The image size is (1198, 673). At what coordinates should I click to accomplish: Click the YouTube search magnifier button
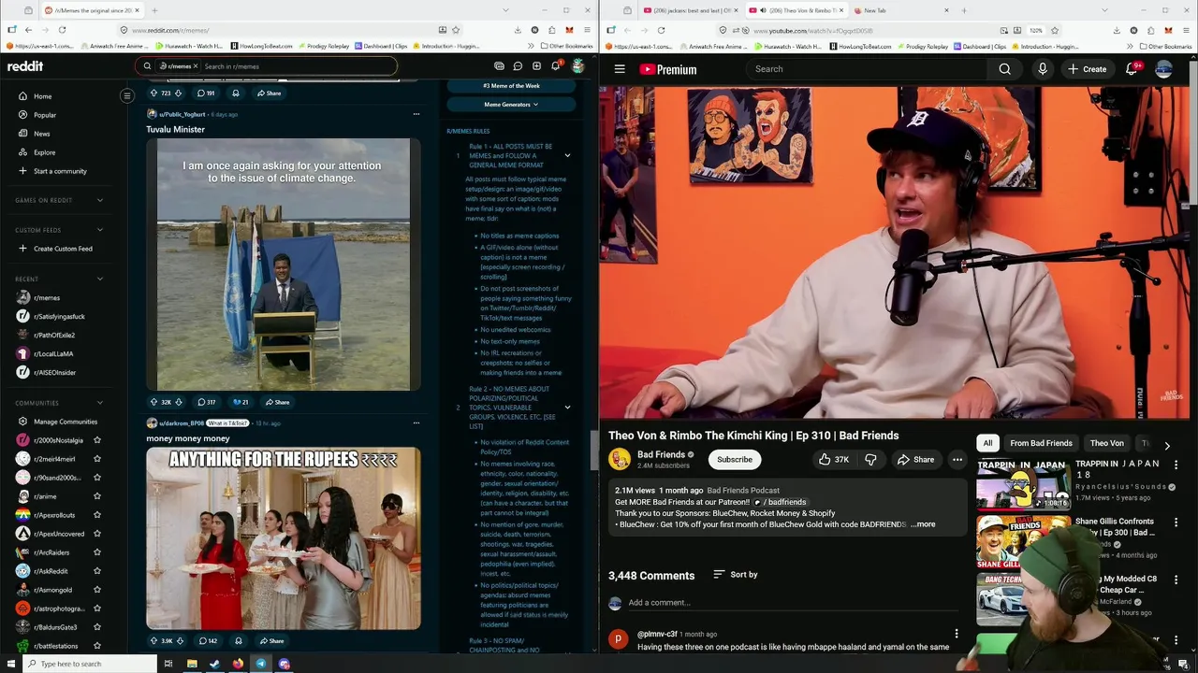click(1004, 69)
